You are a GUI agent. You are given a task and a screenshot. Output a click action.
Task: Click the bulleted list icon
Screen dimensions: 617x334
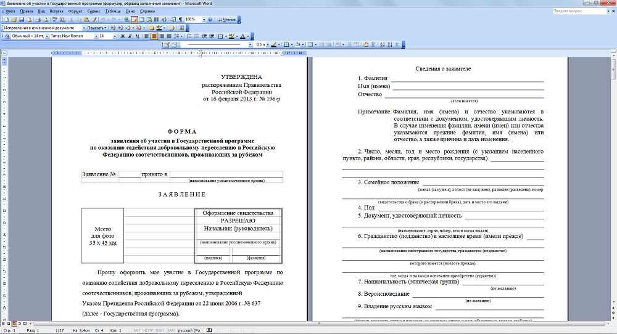pos(197,36)
